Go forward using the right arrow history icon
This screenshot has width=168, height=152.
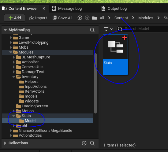pyautogui.click(x=87, y=18)
